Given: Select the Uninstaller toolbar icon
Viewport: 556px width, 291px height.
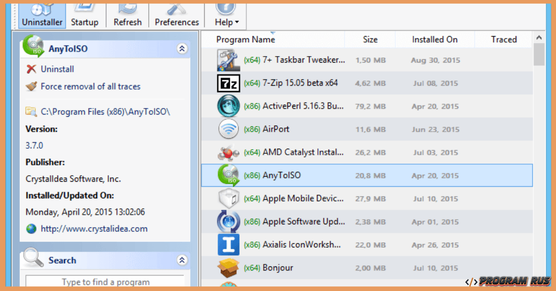Looking at the screenshot, I should click(41, 14).
